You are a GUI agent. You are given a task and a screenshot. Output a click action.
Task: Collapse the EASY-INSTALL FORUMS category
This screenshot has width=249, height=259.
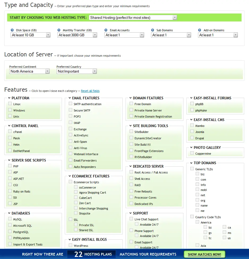[191, 98]
